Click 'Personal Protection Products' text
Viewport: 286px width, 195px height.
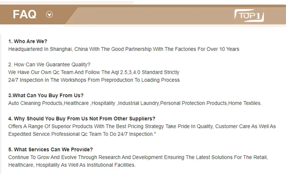194,103
